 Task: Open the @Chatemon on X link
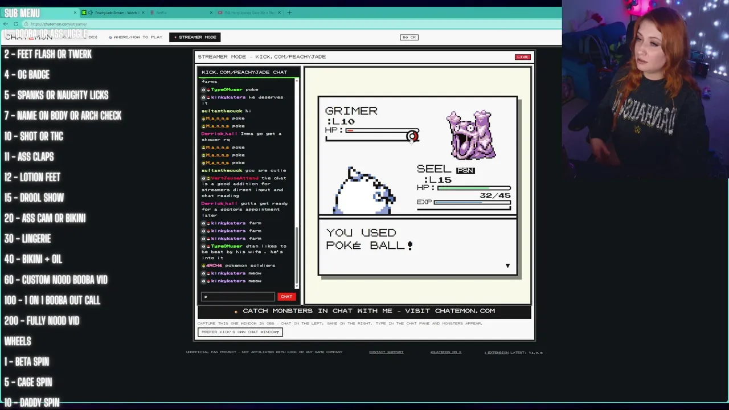(x=446, y=352)
